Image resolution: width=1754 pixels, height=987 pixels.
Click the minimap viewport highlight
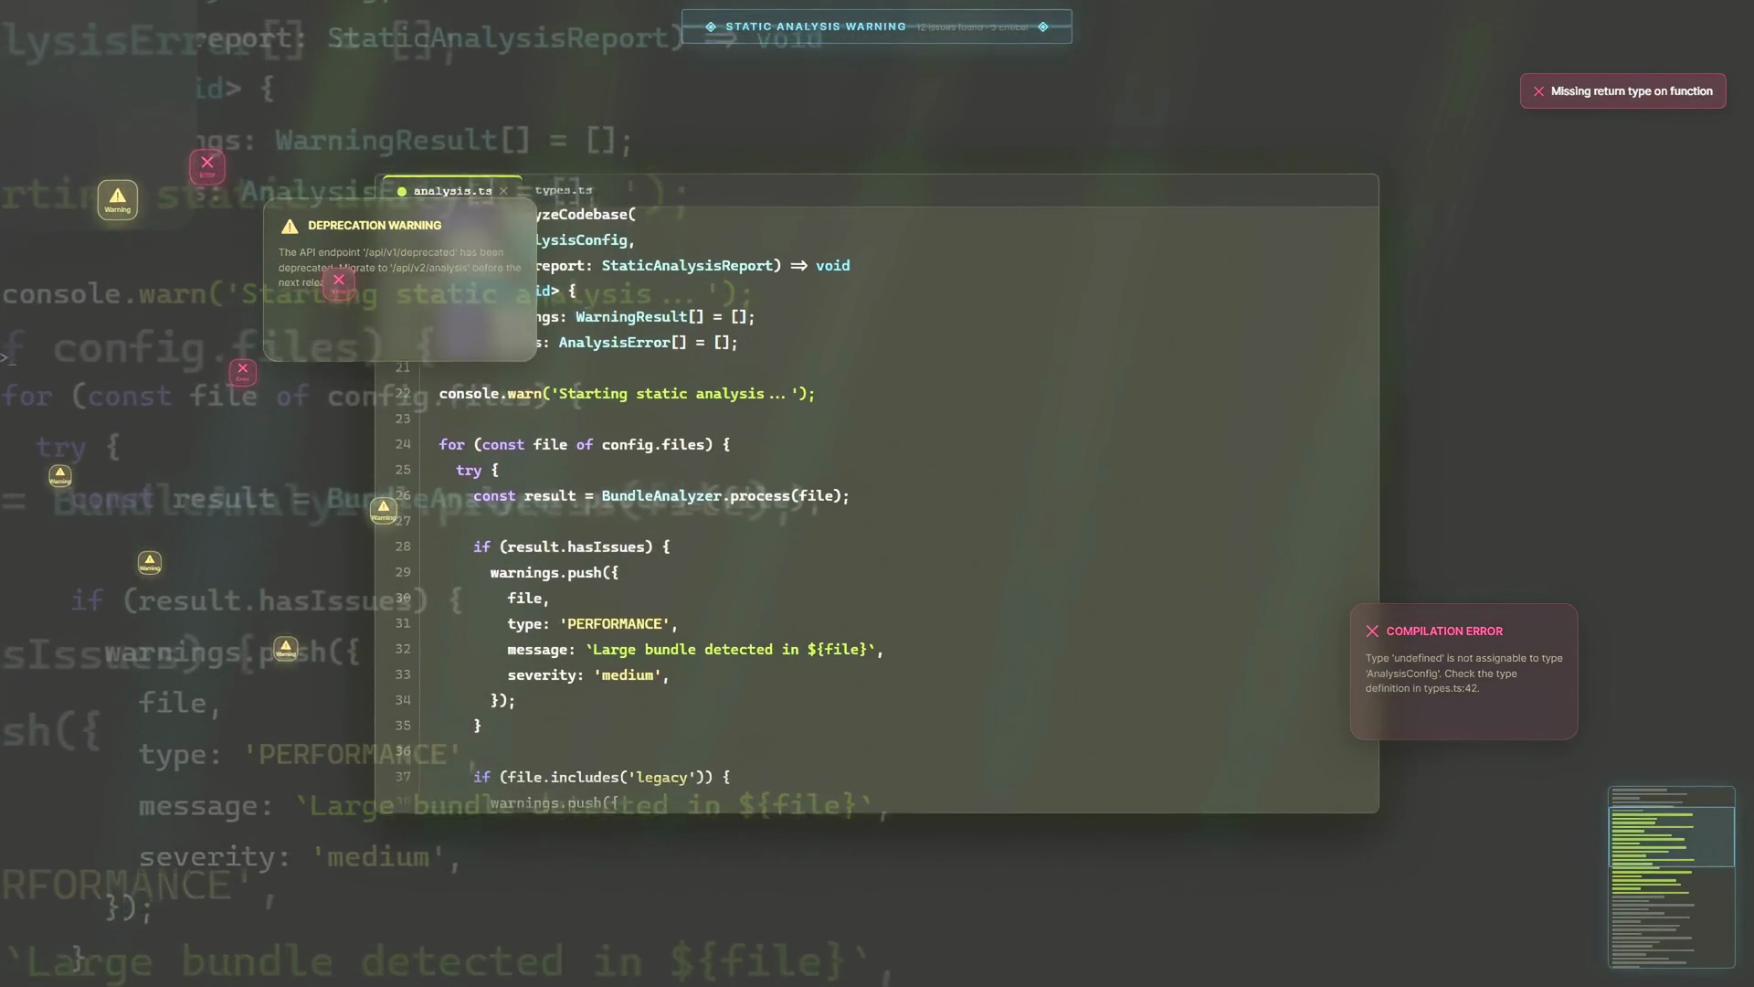[1671, 836]
